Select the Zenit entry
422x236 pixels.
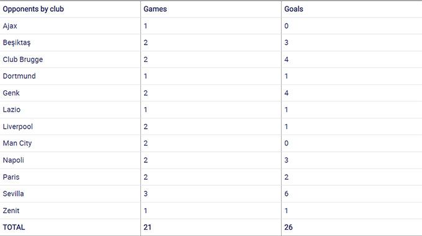coord(11,211)
